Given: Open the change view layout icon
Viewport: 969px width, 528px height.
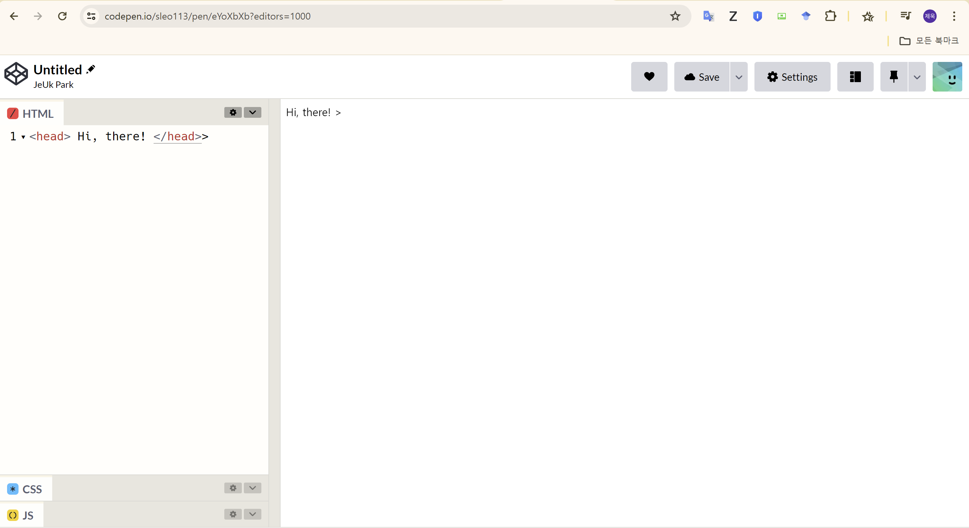Looking at the screenshot, I should click(855, 77).
